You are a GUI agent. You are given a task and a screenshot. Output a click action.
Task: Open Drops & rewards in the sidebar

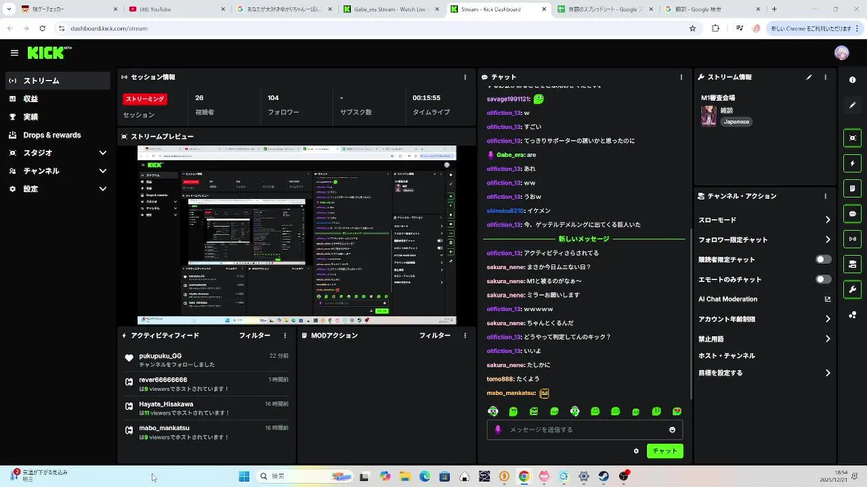58,135
